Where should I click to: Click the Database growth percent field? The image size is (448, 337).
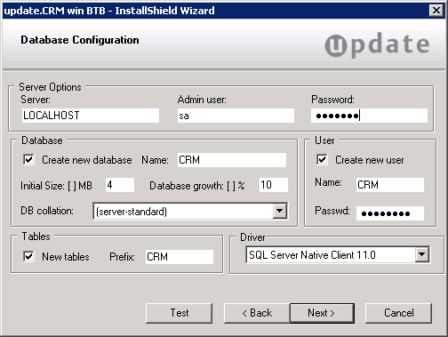tap(274, 185)
